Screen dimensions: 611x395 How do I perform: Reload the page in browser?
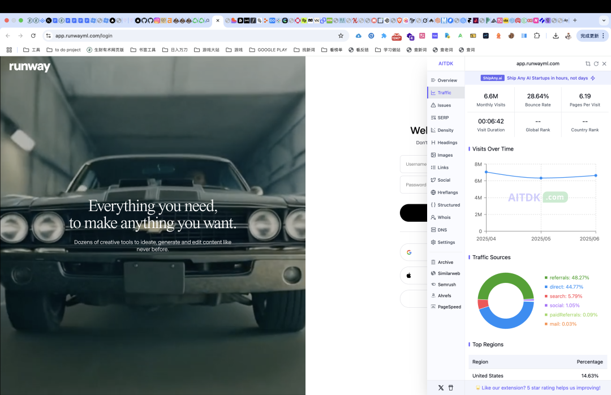(33, 36)
